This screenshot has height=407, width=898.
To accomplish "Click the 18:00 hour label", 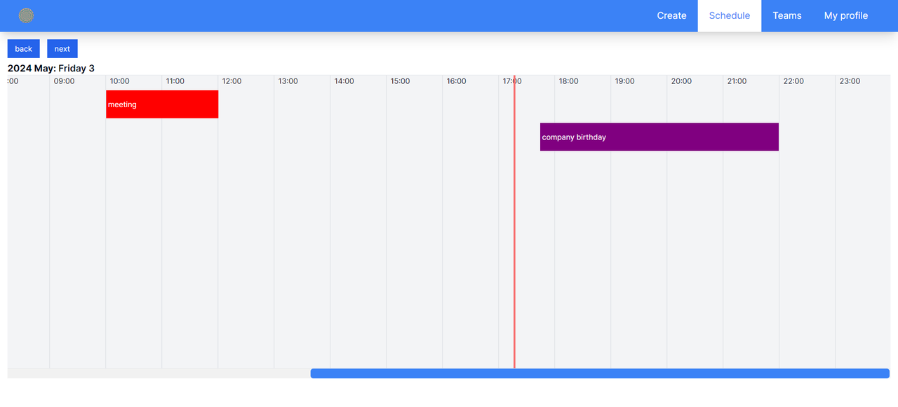I will (x=569, y=81).
